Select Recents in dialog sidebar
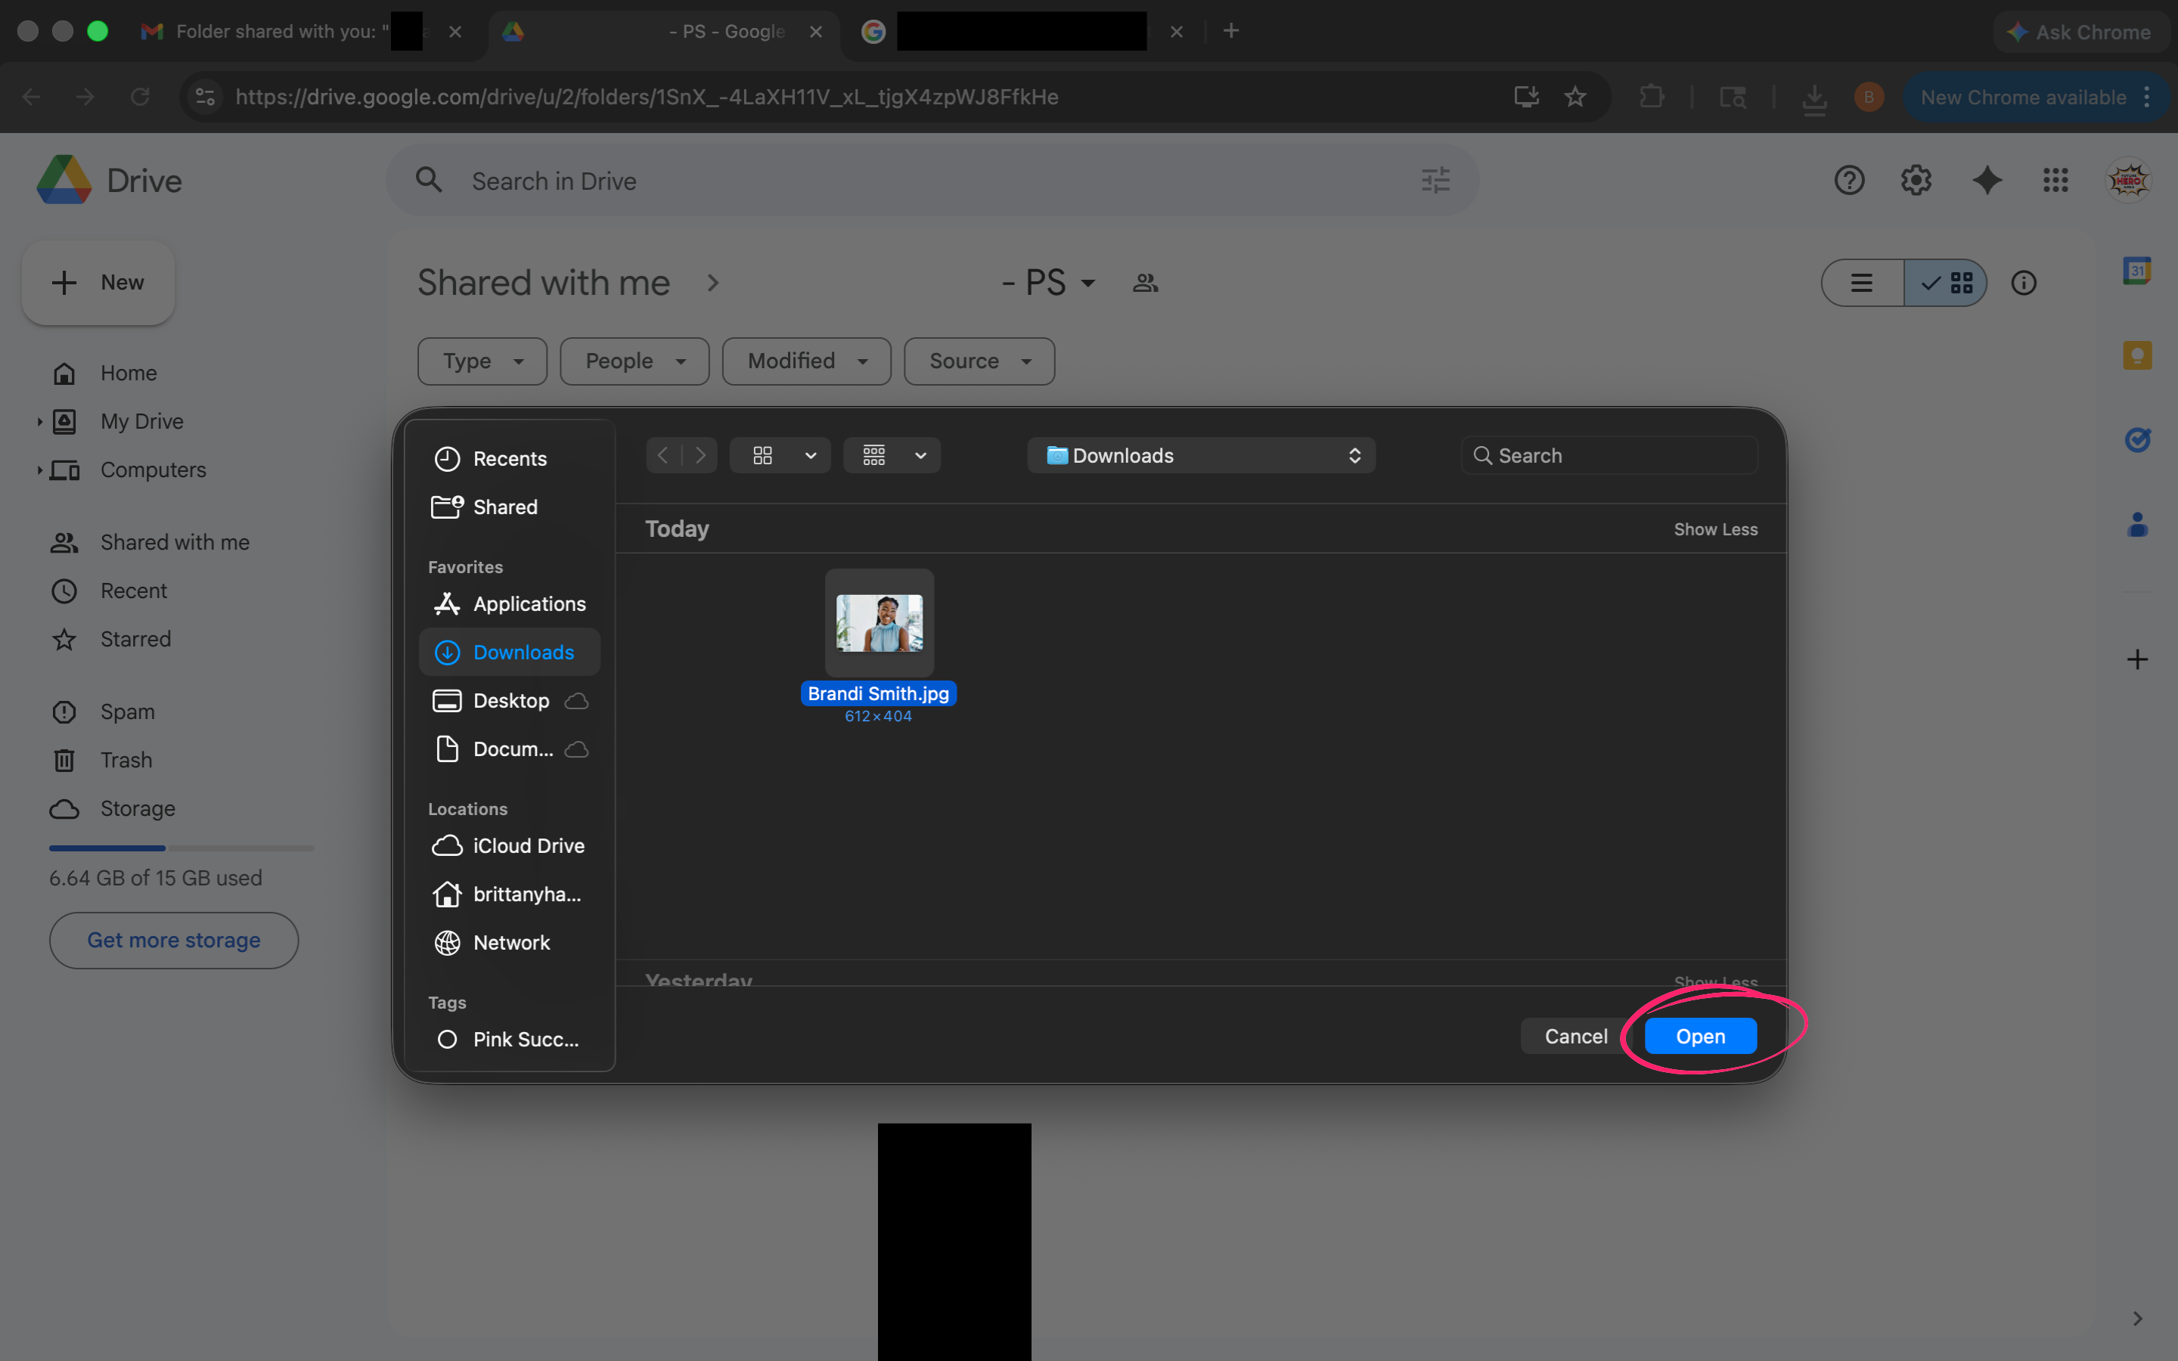Screen dimensions: 2178x1361 (510, 458)
